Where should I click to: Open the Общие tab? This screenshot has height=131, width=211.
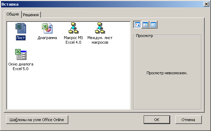13,14
